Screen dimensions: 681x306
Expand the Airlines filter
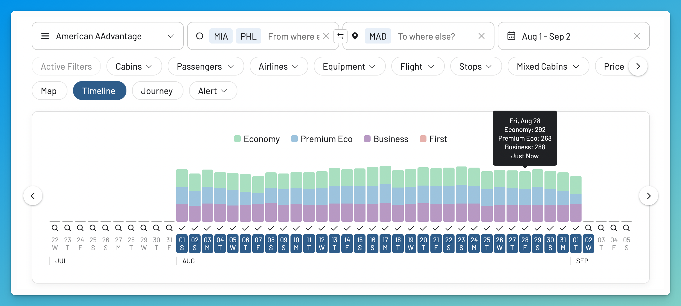pos(279,66)
